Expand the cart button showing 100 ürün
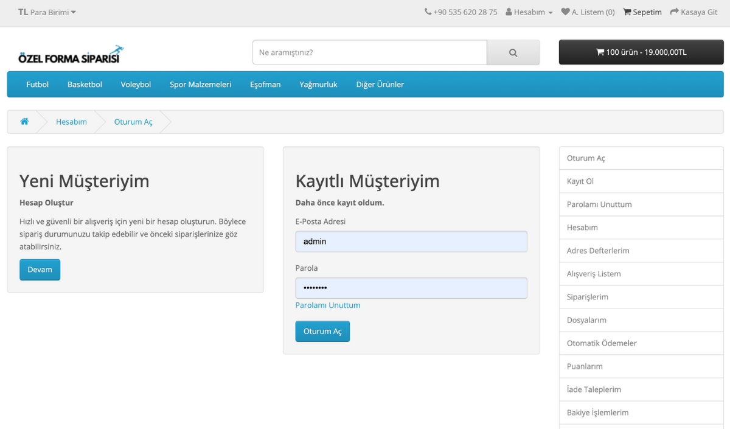 click(641, 52)
